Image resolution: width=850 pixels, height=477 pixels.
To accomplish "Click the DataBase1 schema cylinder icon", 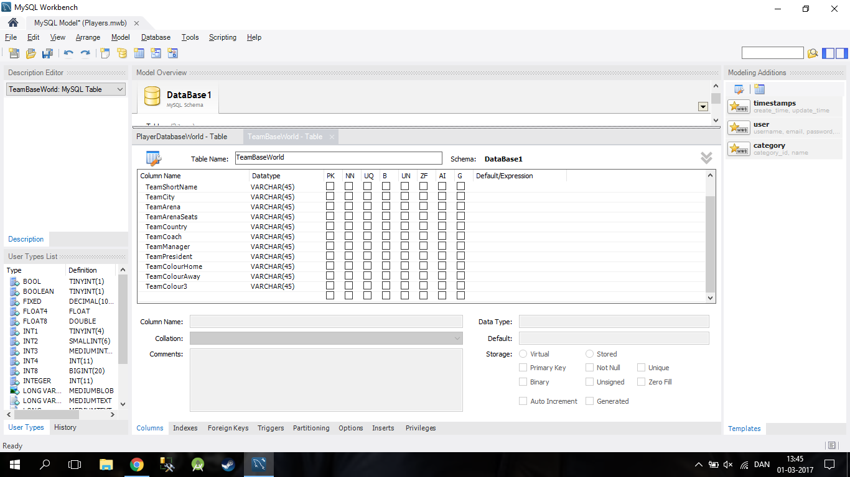I will click(152, 96).
